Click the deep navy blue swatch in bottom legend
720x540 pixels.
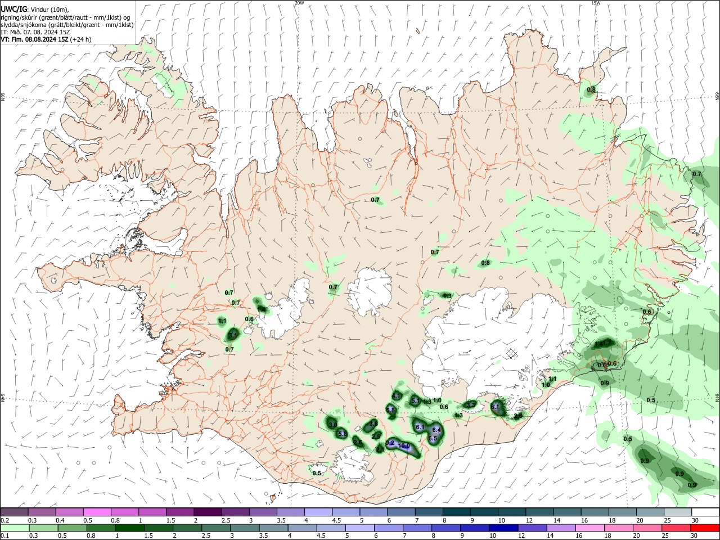503,528
